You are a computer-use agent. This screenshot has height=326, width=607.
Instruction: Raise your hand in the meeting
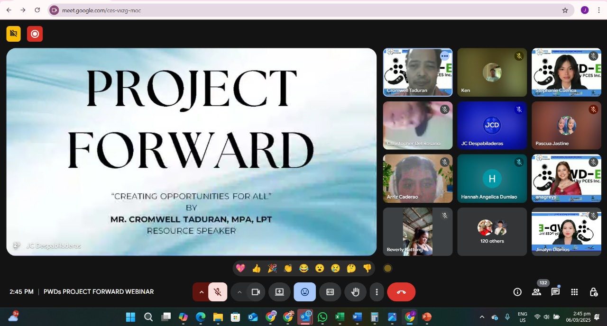(355, 292)
